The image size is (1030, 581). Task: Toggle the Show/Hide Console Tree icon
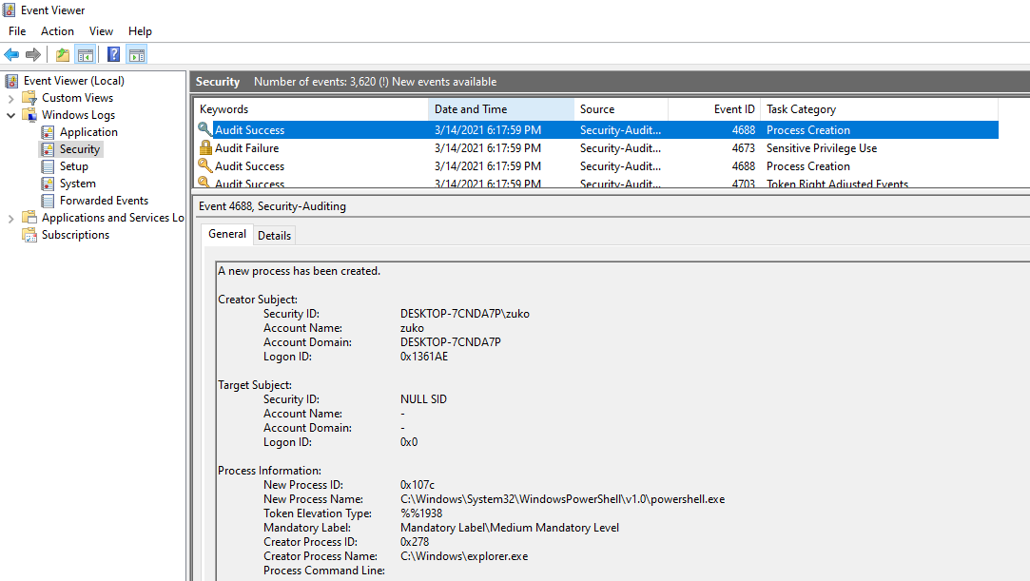click(x=86, y=54)
